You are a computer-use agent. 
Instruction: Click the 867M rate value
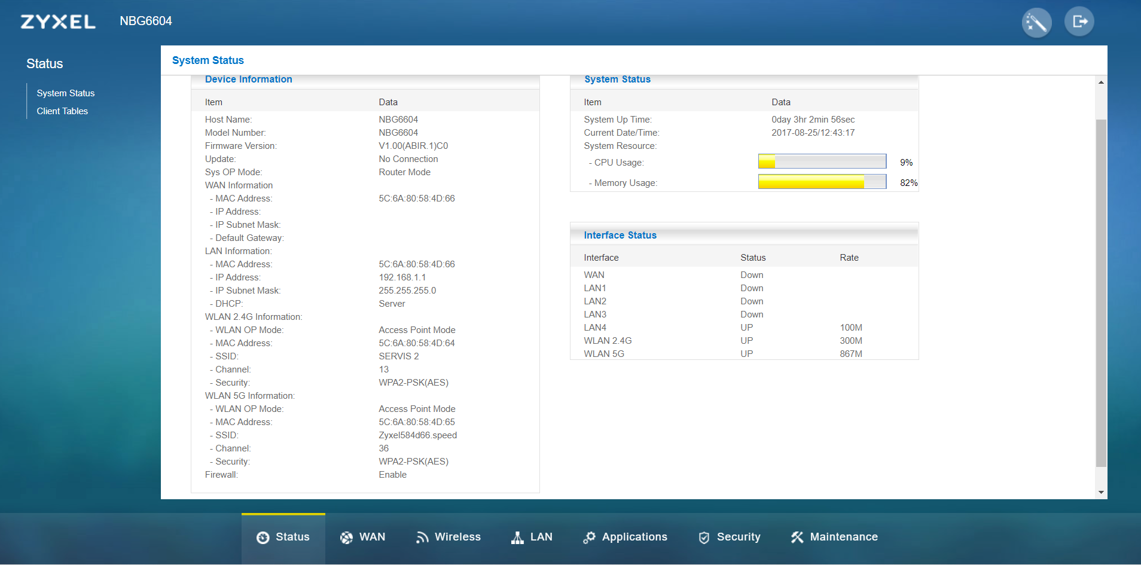click(851, 354)
